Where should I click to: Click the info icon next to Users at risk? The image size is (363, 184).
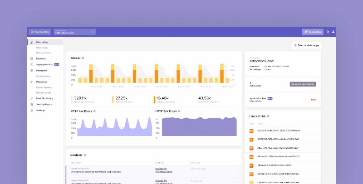(268, 116)
